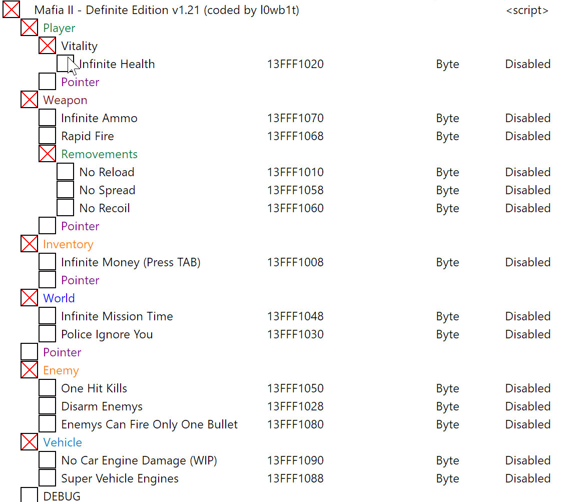Enable the One Hit Kills checkbox
Image resolution: width=571 pixels, height=502 pixels.
[x=48, y=388]
